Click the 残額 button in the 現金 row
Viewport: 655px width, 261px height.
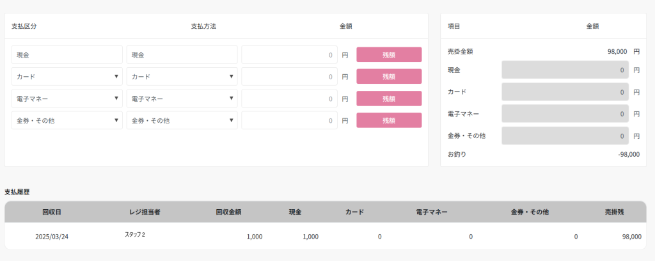click(389, 55)
